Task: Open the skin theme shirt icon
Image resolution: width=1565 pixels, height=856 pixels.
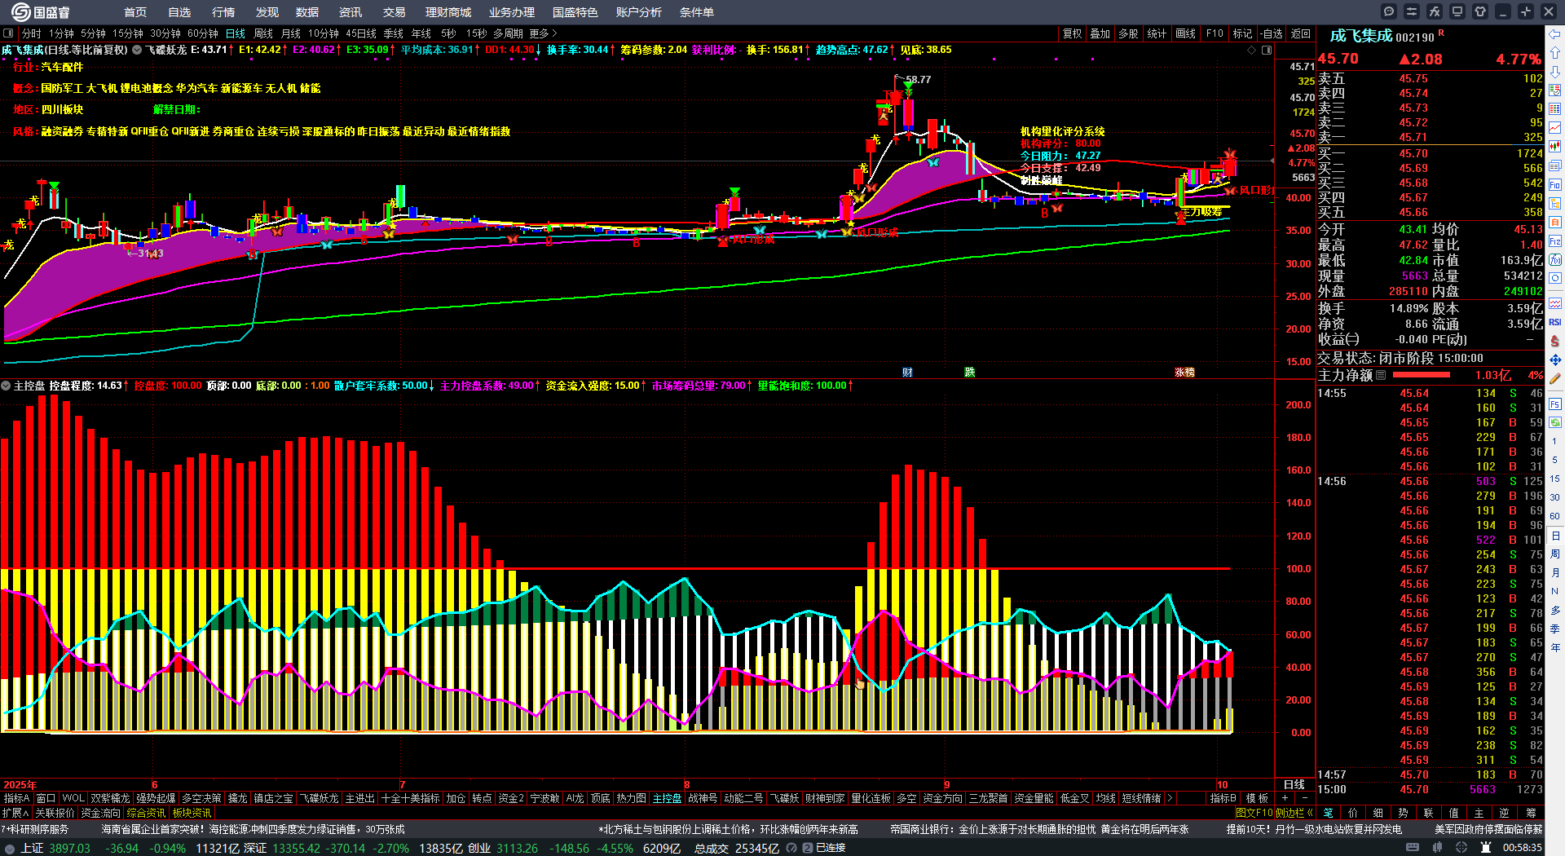Action: click(x=1480, y=11)
